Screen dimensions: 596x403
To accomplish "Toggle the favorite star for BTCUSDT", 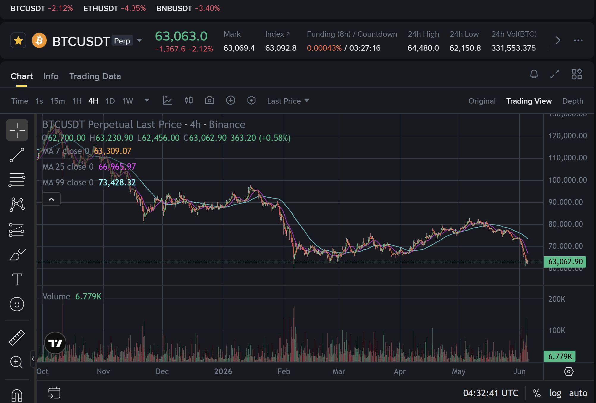I will tap(18, 40).
